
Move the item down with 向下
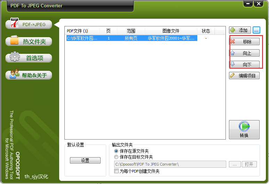coord(245,64)
